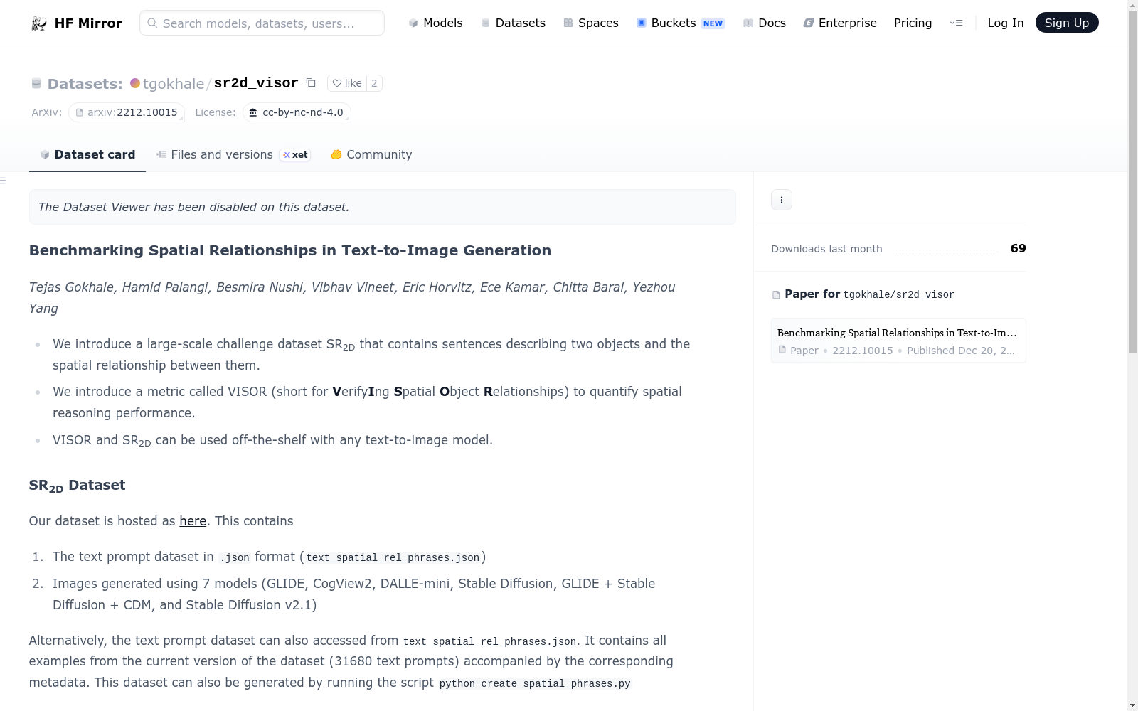Open the Models page
Viewport: 1138px width, 711px height.
point(435,23)
